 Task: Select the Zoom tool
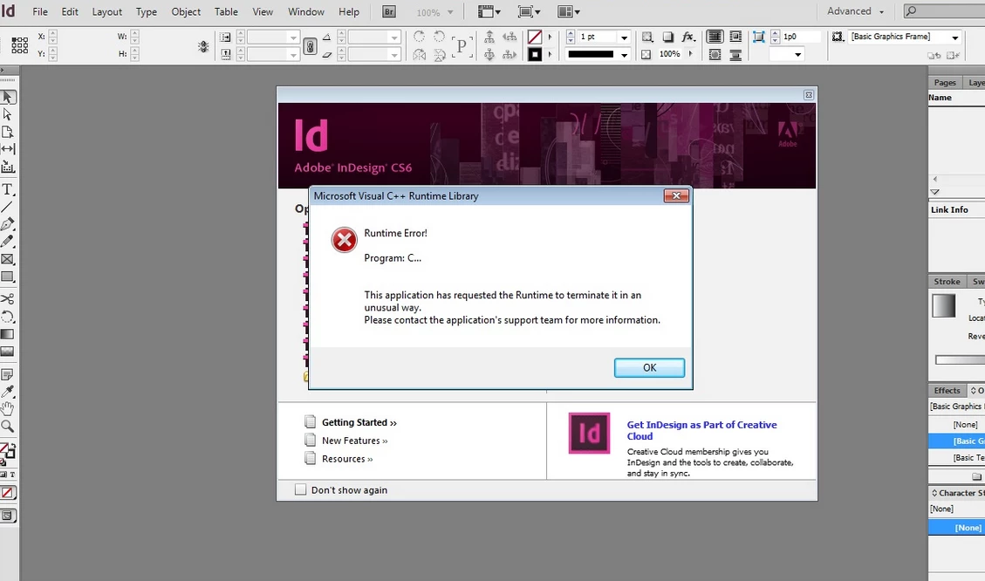point(8,427)
